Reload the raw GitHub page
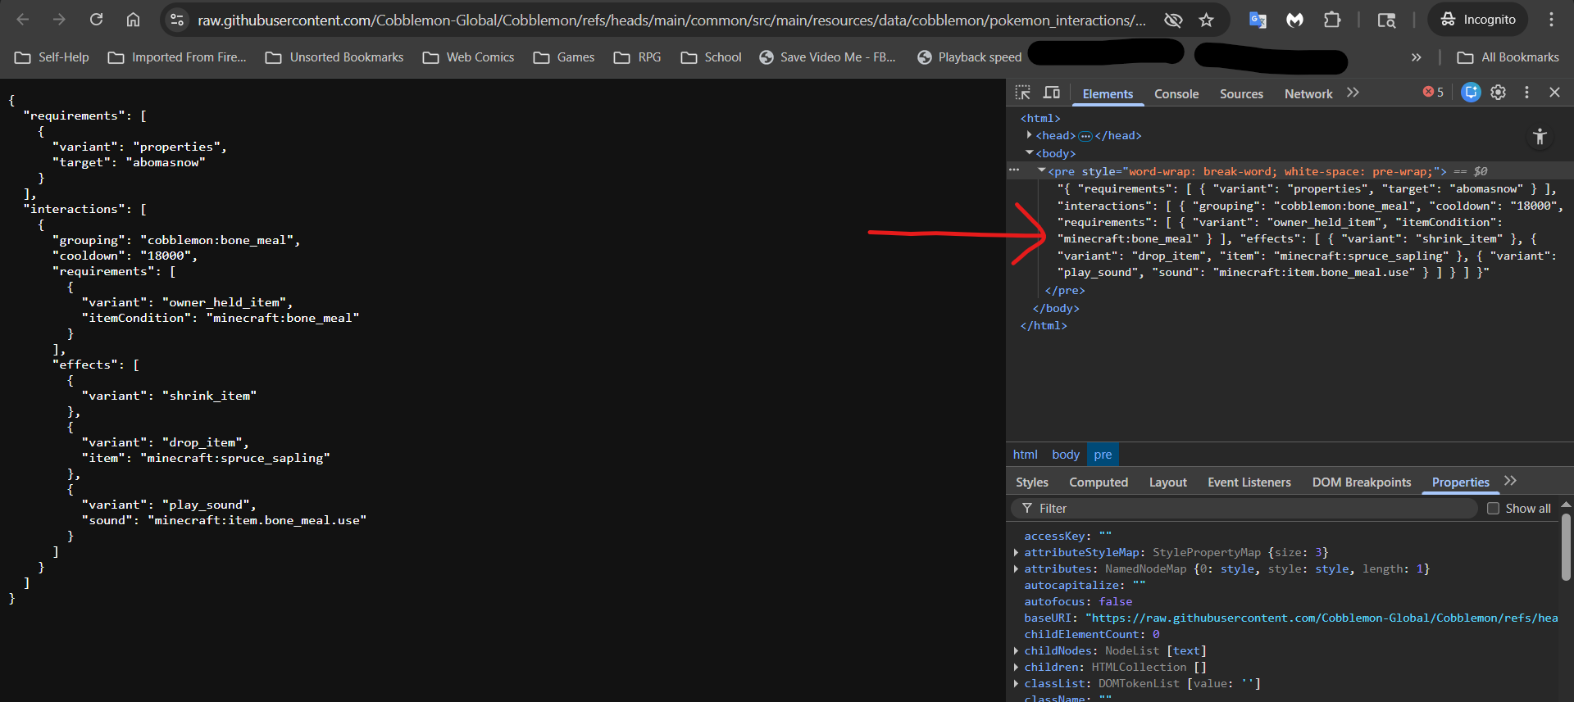The image size is (1574, 702). 96,20
